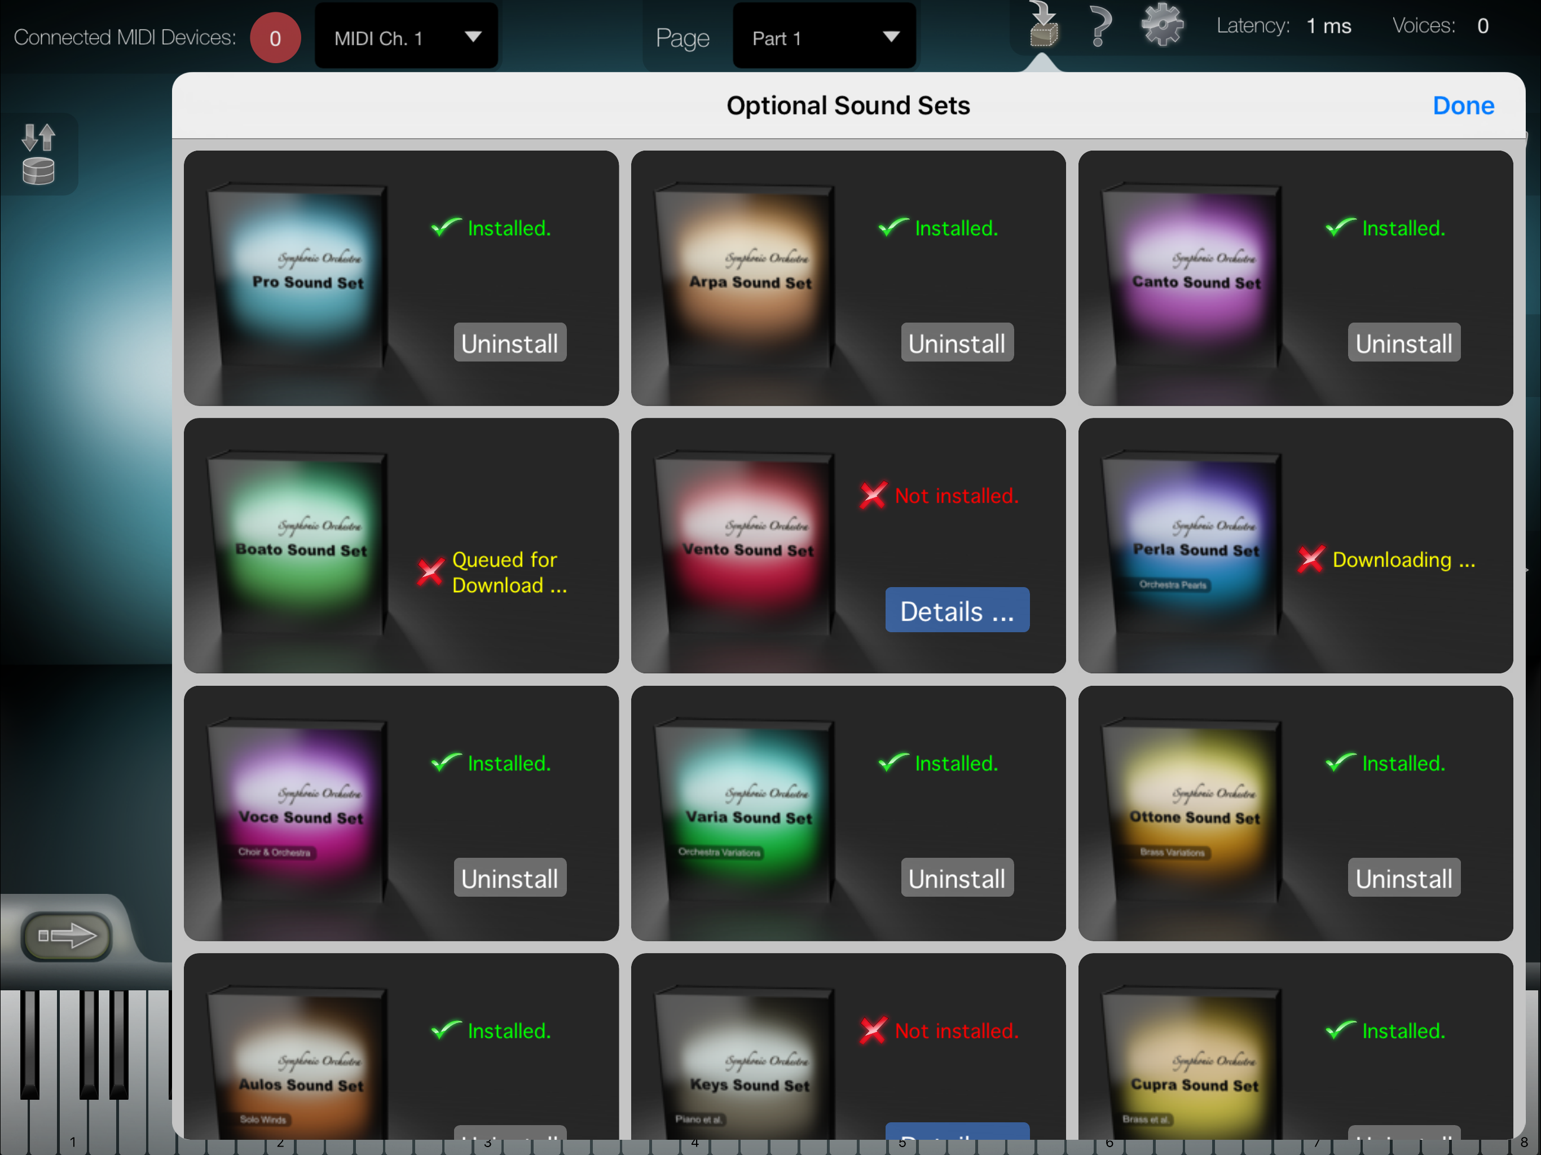This screenshot has height=1155, width=1541.
Task: Open the settings gear icon
Action: (1161, 25)
